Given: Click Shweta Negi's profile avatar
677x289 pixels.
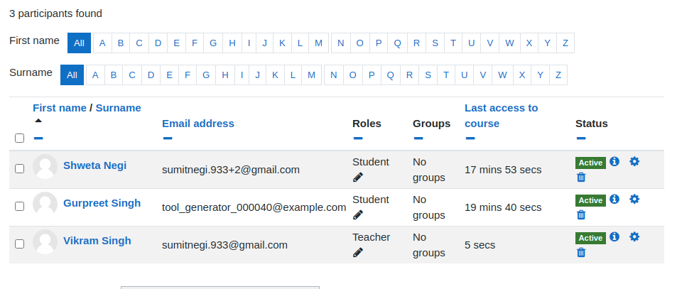Looking at the screenshot, I should [45, 166].
